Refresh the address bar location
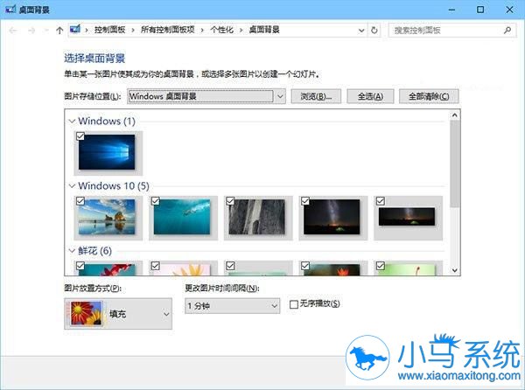Screen dimensions: 525x390 tap(374, 31)
